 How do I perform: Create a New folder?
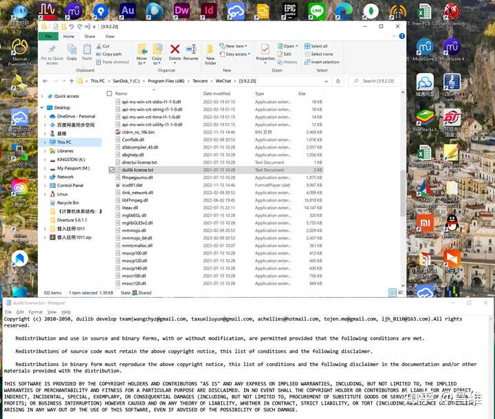(210, 54)
